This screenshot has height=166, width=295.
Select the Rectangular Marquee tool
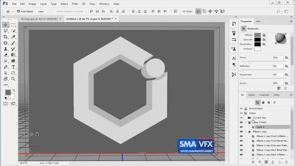coord(13,25)
